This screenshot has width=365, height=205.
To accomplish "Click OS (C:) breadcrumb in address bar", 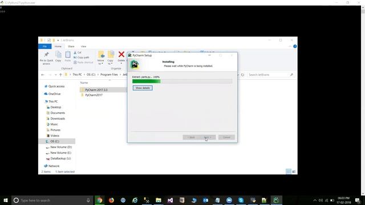I will [x=91, y=75].
